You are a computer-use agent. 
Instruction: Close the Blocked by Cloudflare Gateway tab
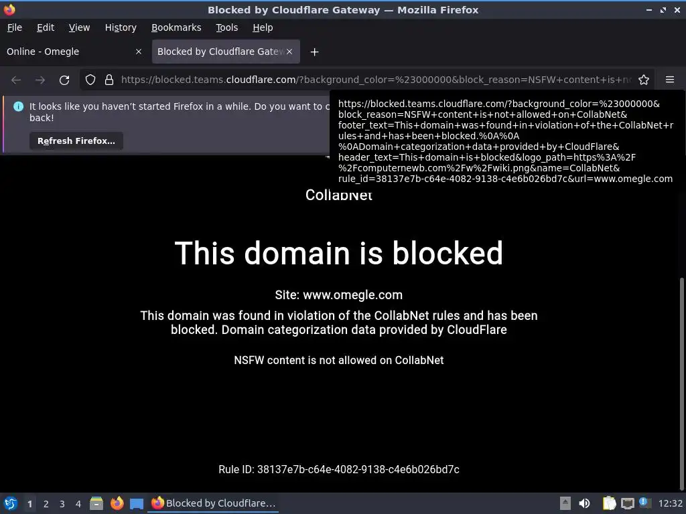(x=289, y=52)
